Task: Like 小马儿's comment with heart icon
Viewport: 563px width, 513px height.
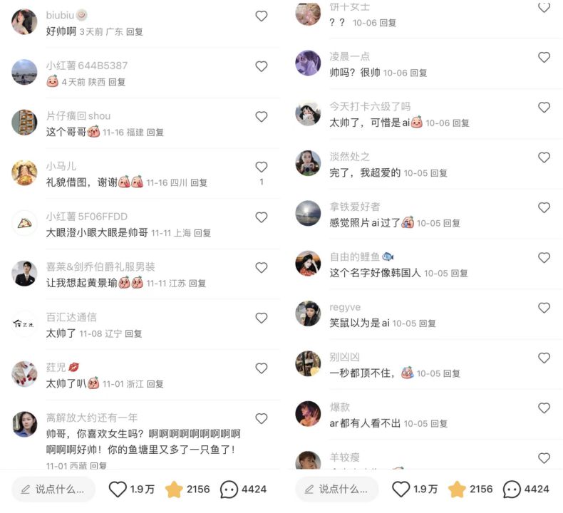Action: coord(262,167)
